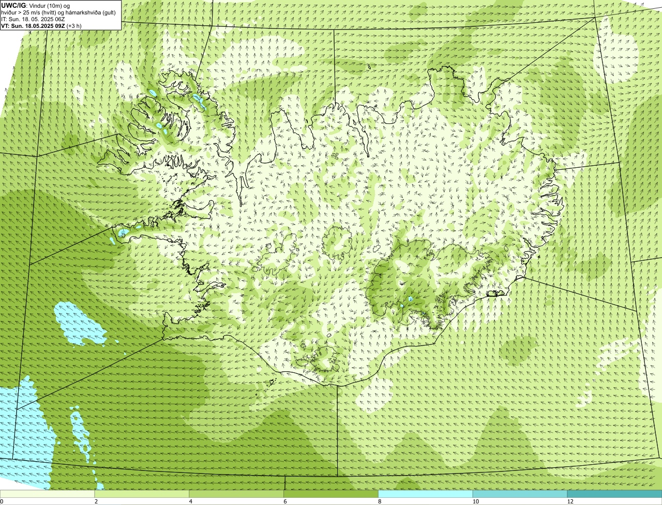
Task: Click the legend scale label '8'
Action: pyautogui.click(x=380, y=501)
